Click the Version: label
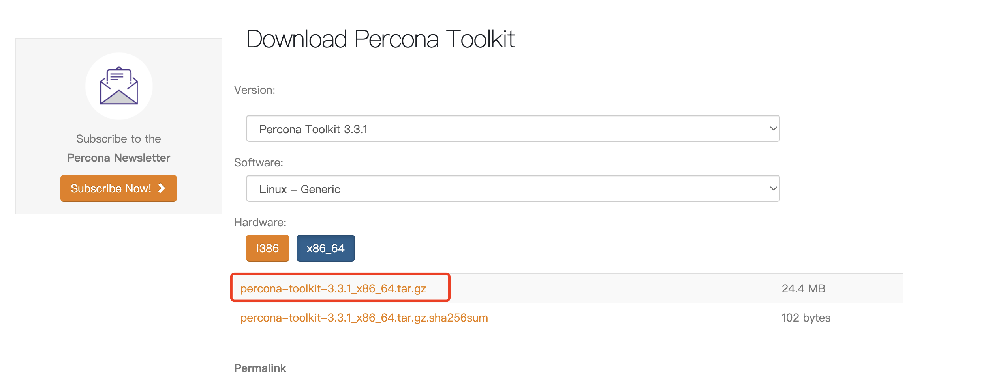 254,90
